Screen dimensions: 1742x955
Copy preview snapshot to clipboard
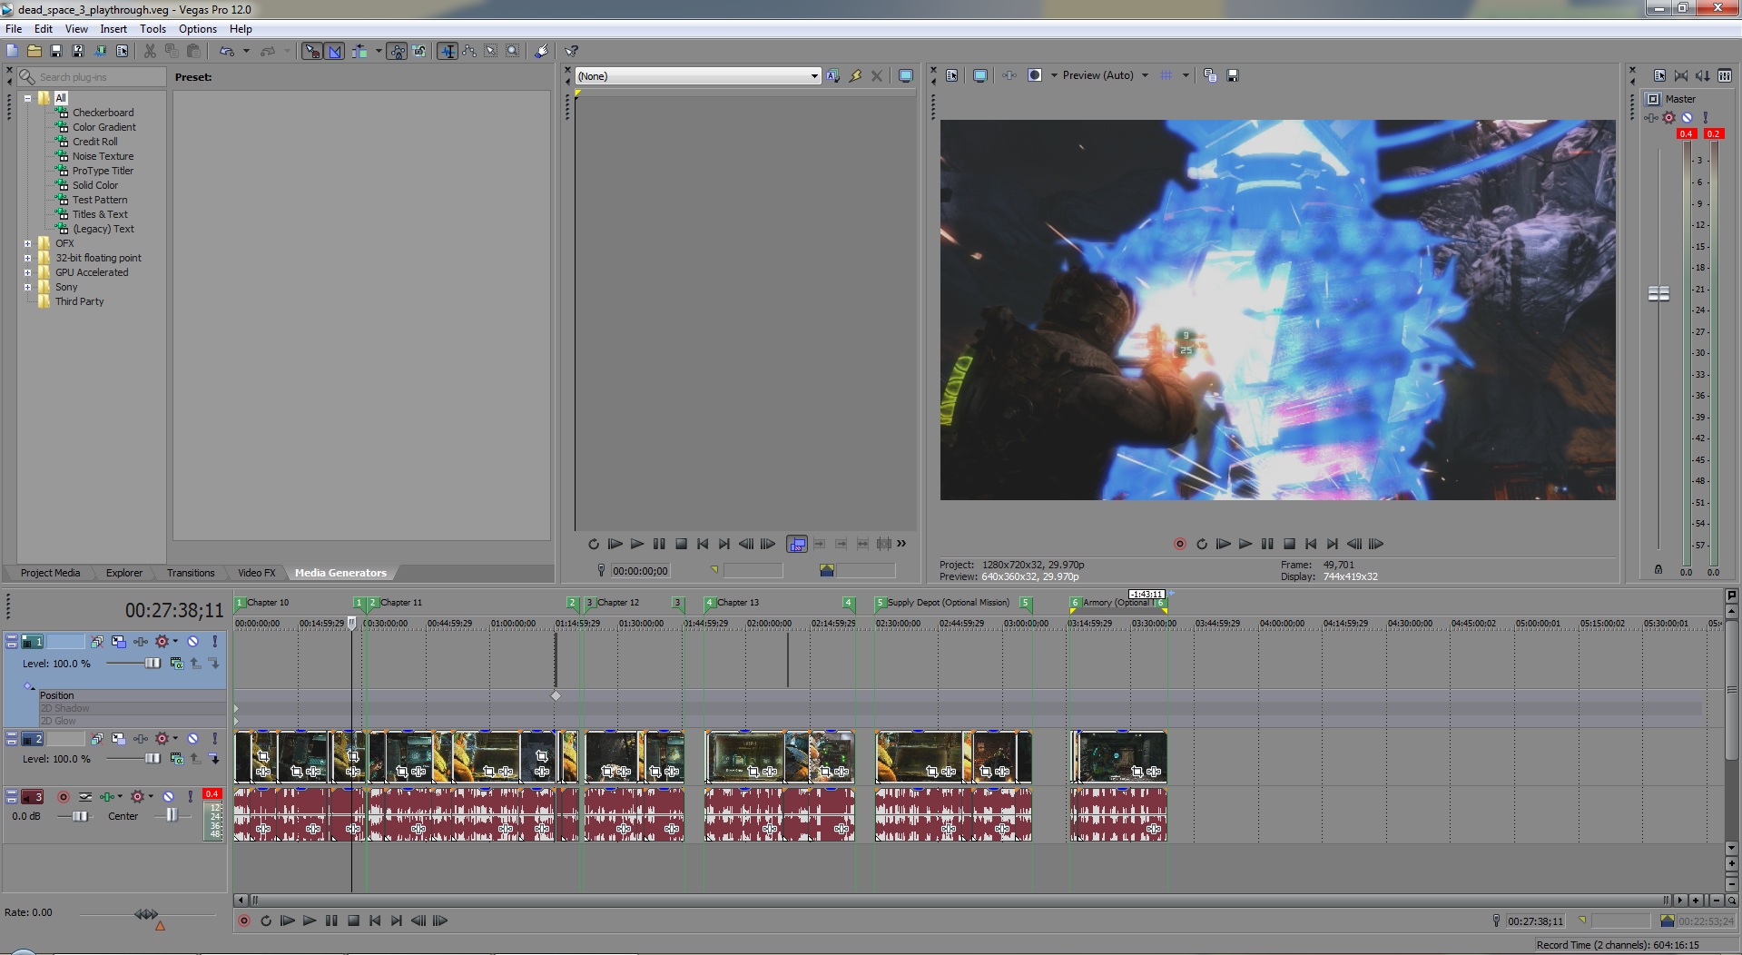tap(1210, 75)
